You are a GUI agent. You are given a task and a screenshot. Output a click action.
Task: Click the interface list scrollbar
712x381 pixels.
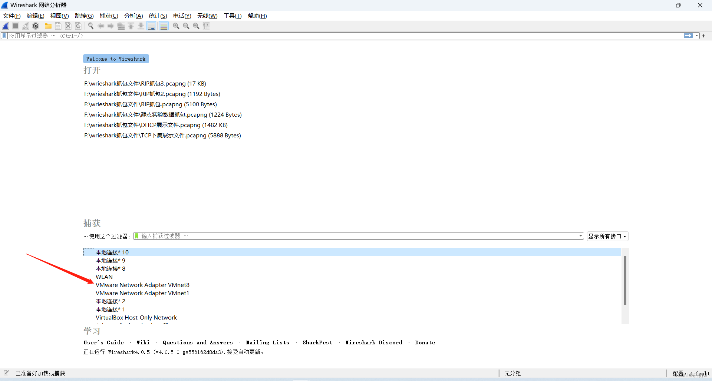pos(625,280)
